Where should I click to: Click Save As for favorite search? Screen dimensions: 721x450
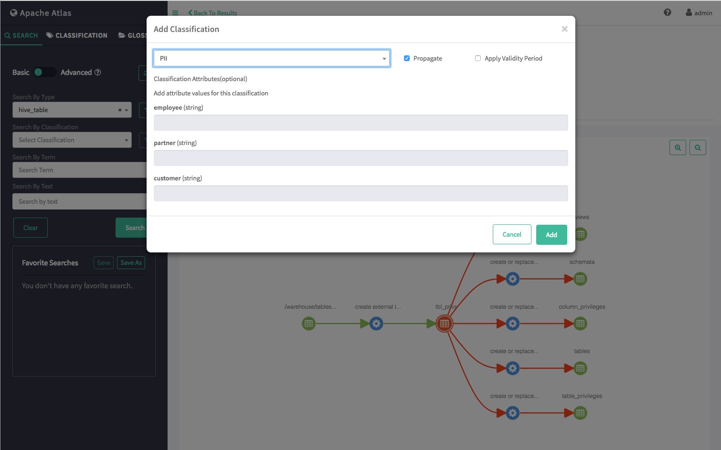[x=131, y=262]
